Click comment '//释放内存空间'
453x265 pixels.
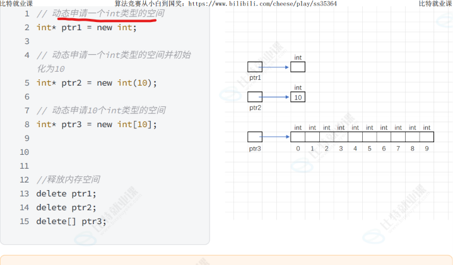click(68, 179)
